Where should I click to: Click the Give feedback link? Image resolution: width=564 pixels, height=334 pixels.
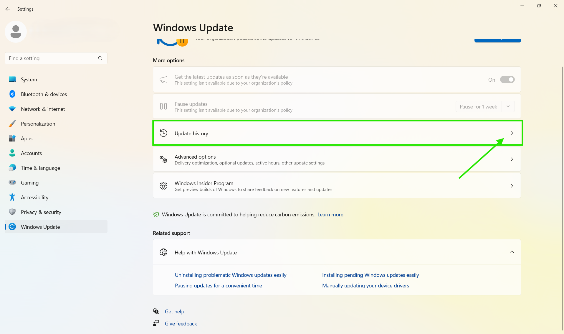181,324
